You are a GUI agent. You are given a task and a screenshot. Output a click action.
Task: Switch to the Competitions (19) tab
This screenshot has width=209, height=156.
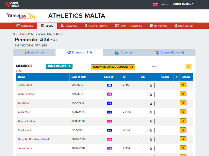pyautogui.click(x=170, y=52)
